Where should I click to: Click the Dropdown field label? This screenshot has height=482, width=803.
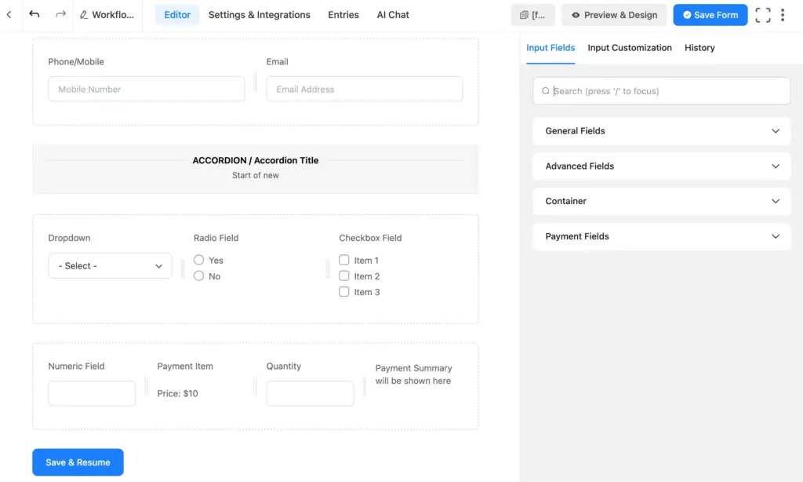pos(69,238)
